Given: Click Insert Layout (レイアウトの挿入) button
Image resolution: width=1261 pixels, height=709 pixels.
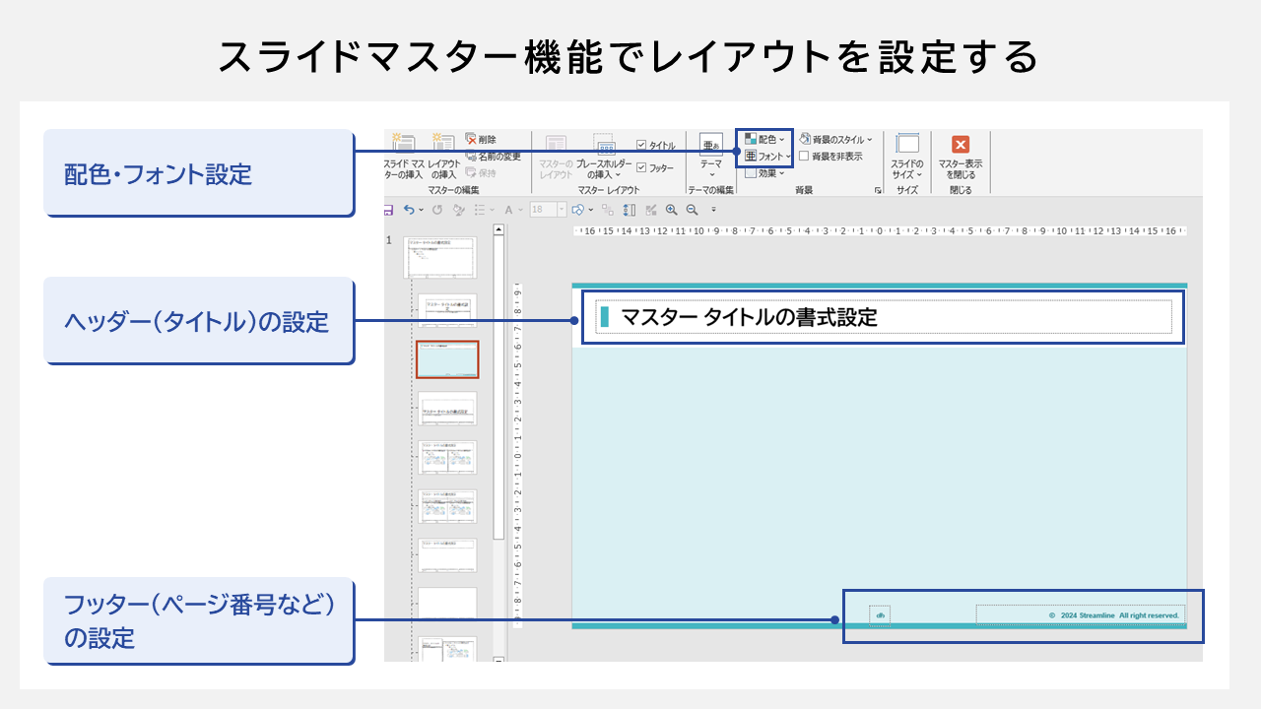Looking at the screenshot, I should [443, 156].
